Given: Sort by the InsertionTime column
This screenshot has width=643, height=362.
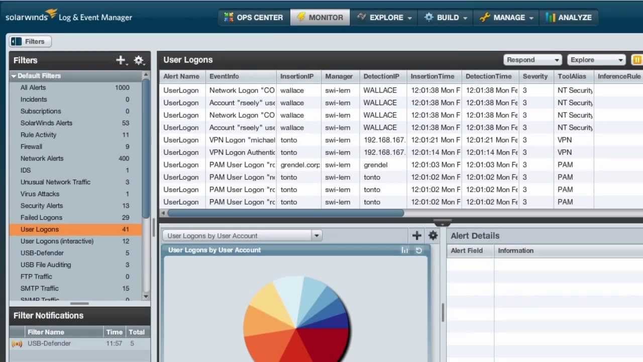Looking at the screenshot, I should pos(434,76).
